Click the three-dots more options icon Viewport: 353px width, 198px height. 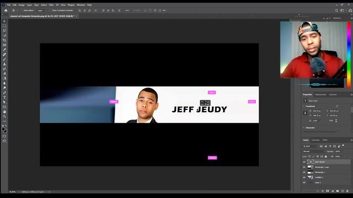click(127, 10)
